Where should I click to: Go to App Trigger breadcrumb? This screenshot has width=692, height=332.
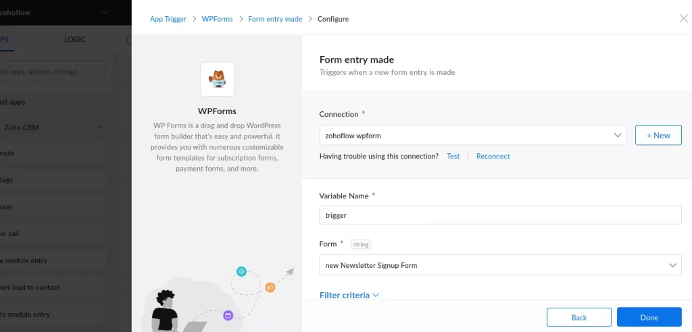(x=168, y=19)
